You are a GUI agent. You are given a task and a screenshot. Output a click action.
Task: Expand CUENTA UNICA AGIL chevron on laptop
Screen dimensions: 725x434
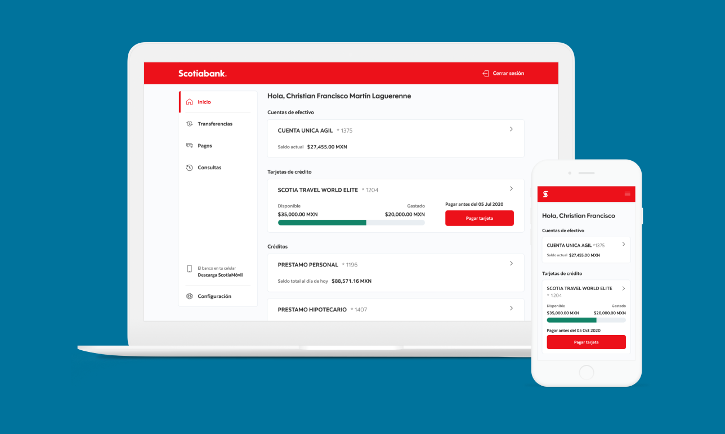pos(511,129)
